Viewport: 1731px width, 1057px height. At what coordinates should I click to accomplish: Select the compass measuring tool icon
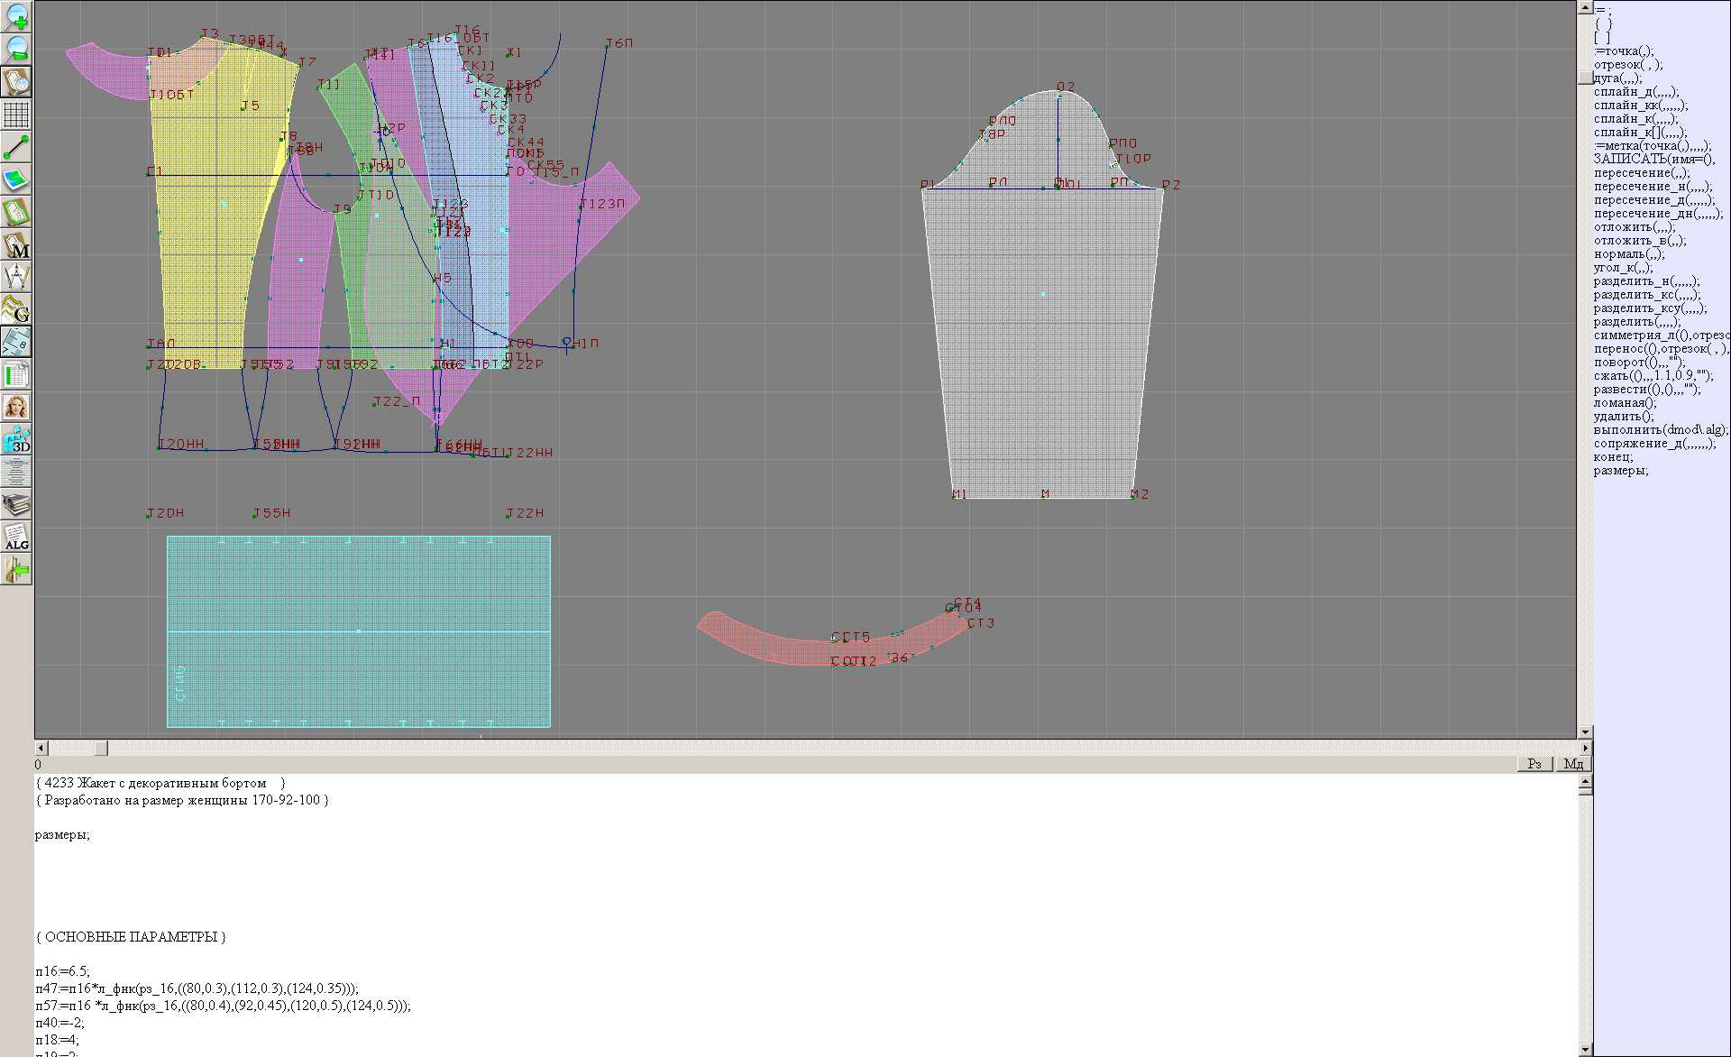click(x=16, y=277)
